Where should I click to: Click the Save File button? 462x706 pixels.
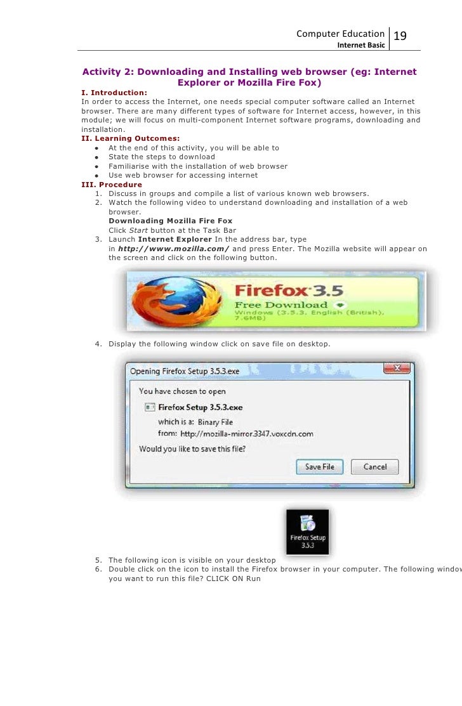click(x=320, y=467)
